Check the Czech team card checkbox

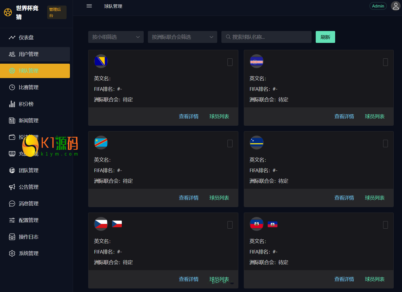point(230,225)
